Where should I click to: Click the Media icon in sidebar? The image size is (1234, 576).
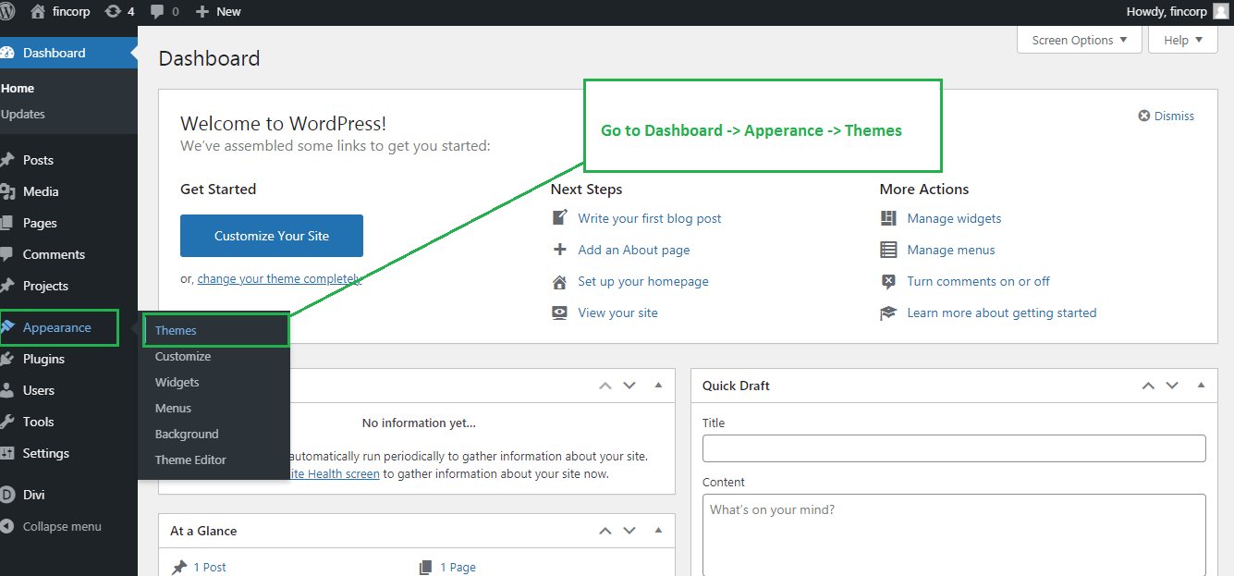point(7,191)
